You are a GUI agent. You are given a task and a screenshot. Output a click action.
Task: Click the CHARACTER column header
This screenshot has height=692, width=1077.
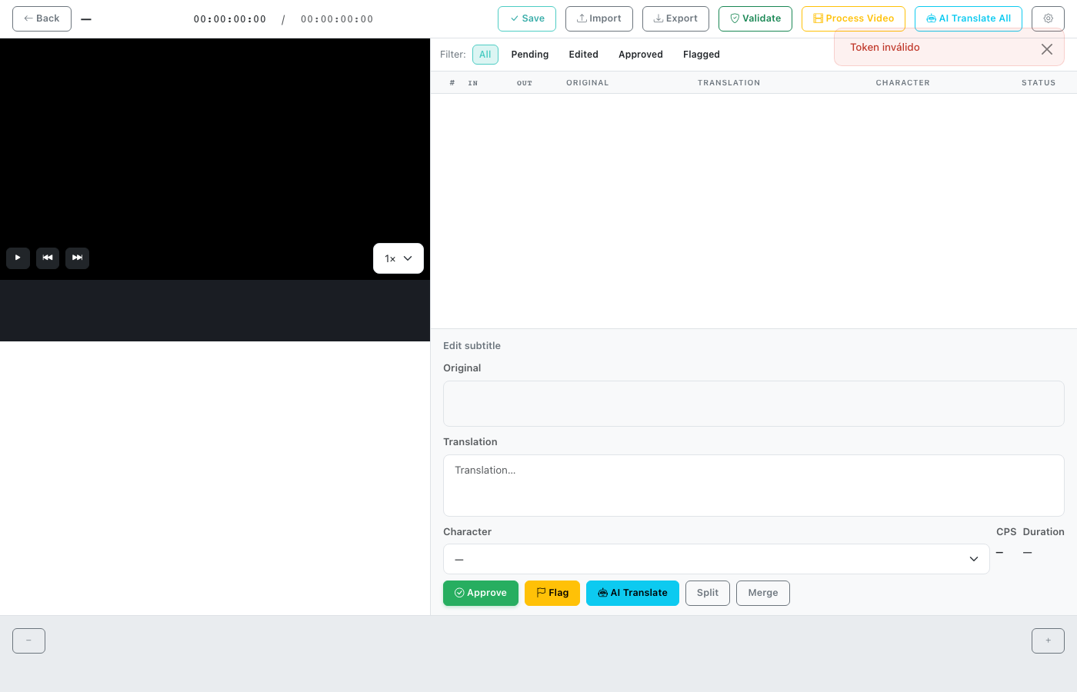(x=902, y=83)
